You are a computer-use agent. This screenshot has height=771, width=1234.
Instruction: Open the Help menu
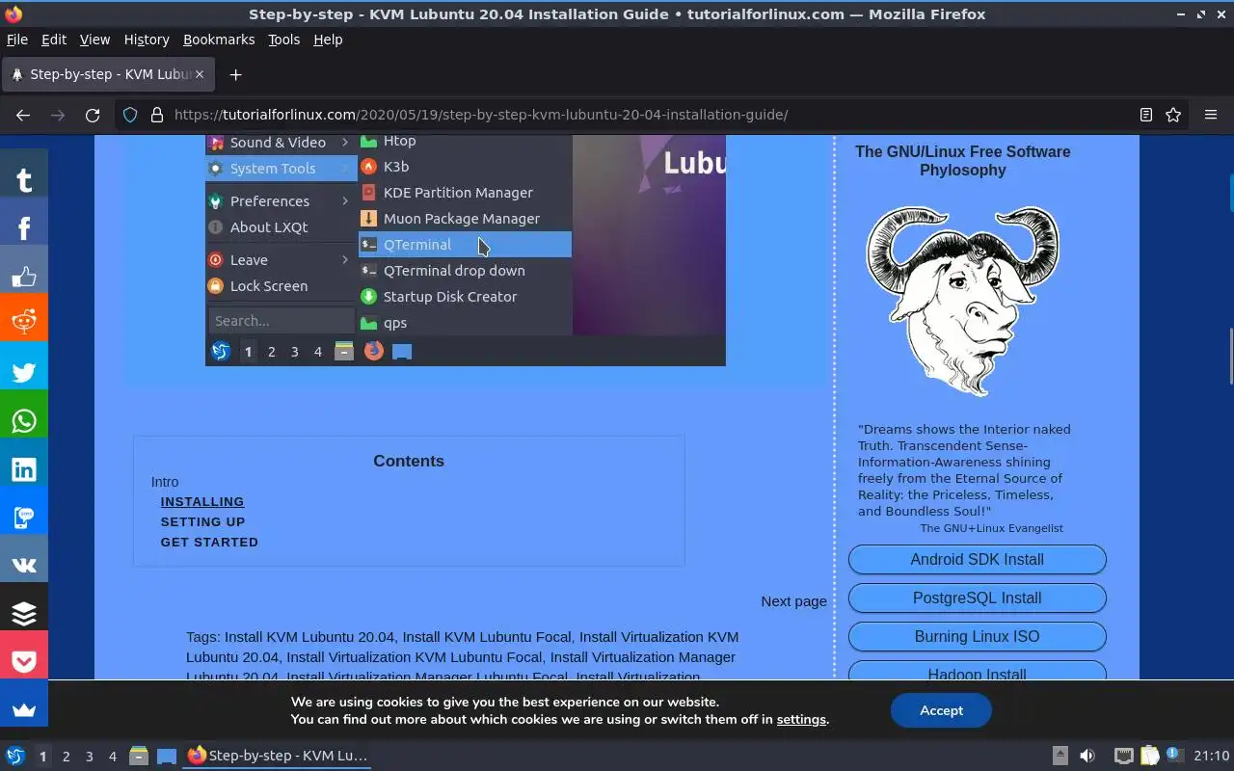(x=328, y=40)
